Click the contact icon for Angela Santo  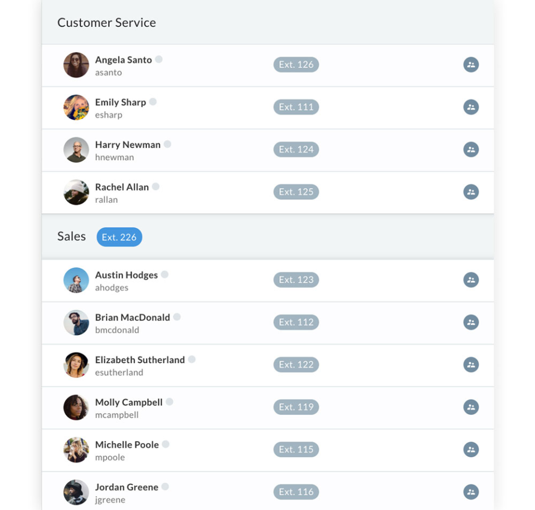tap(471, 65)
